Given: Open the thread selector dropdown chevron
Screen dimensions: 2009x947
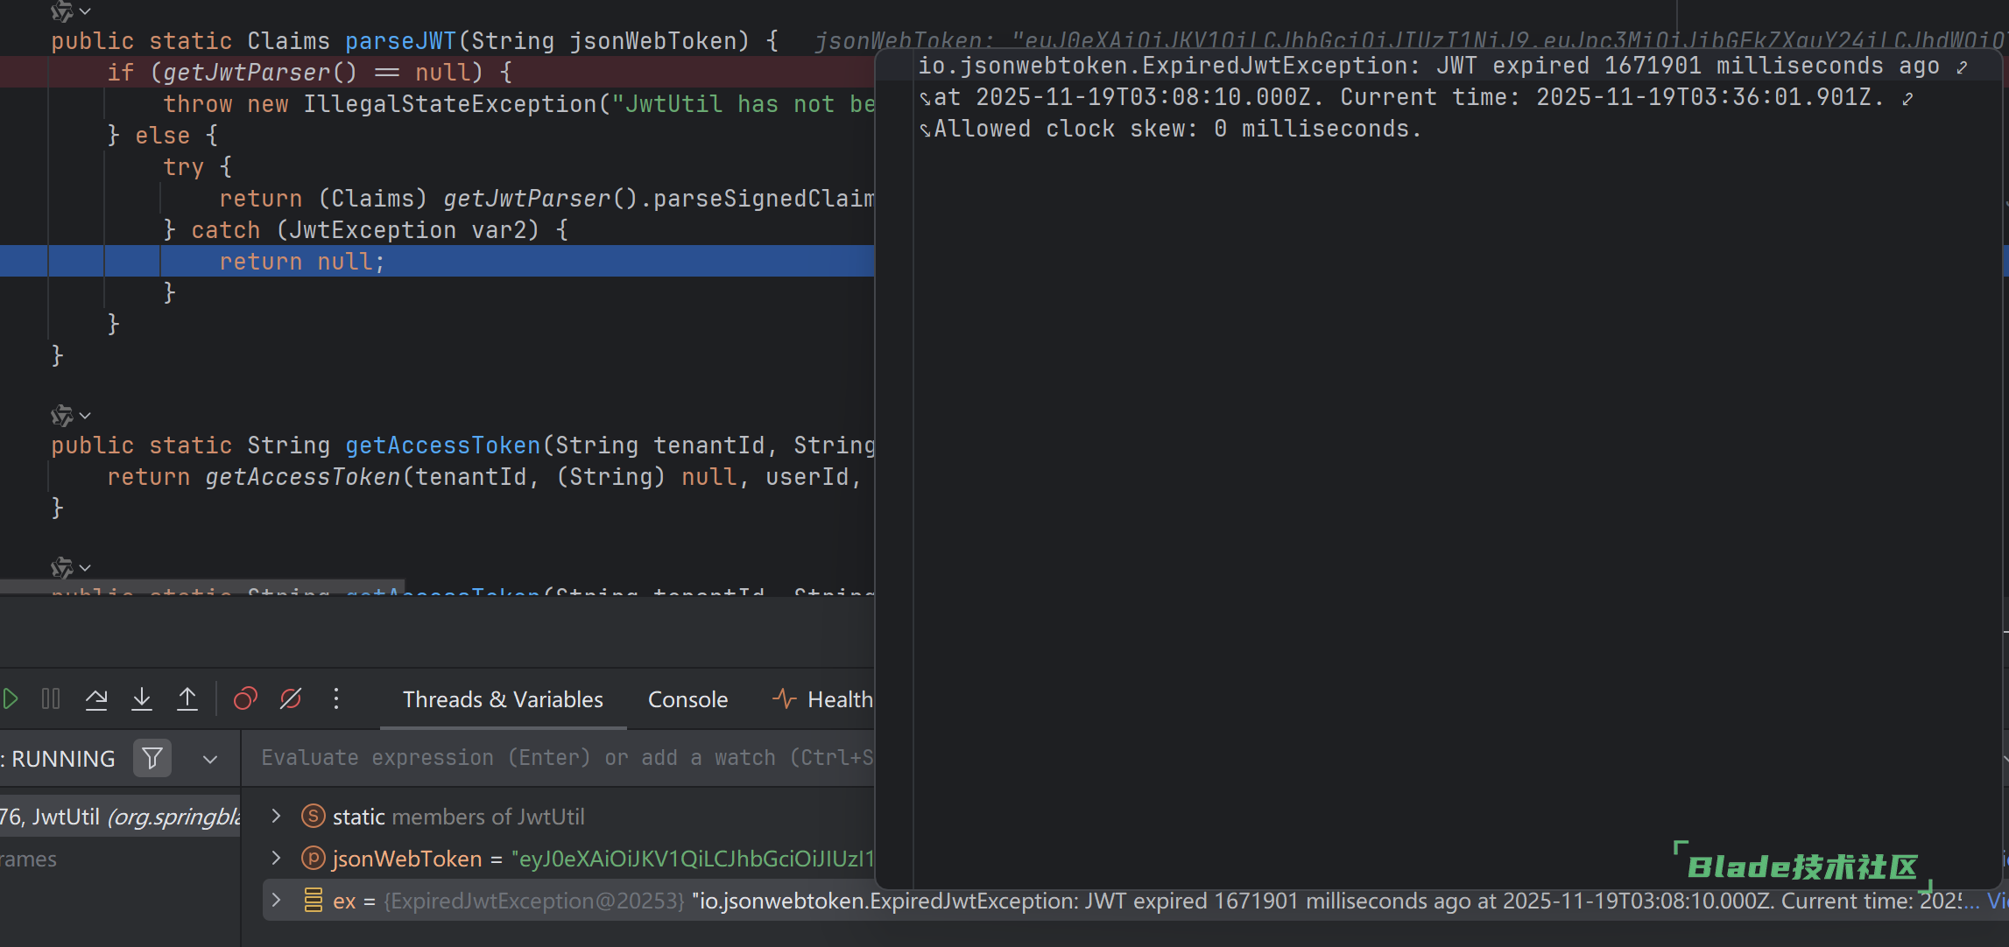Looking at the screenshot, I should tap(210, 759).
